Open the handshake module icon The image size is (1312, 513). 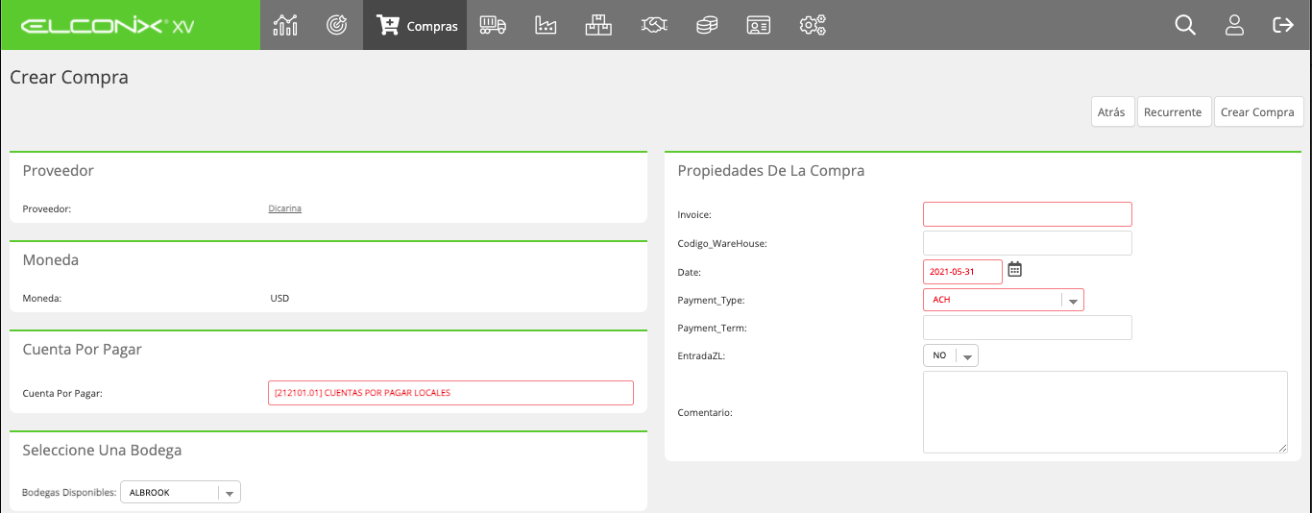[654, 25]
